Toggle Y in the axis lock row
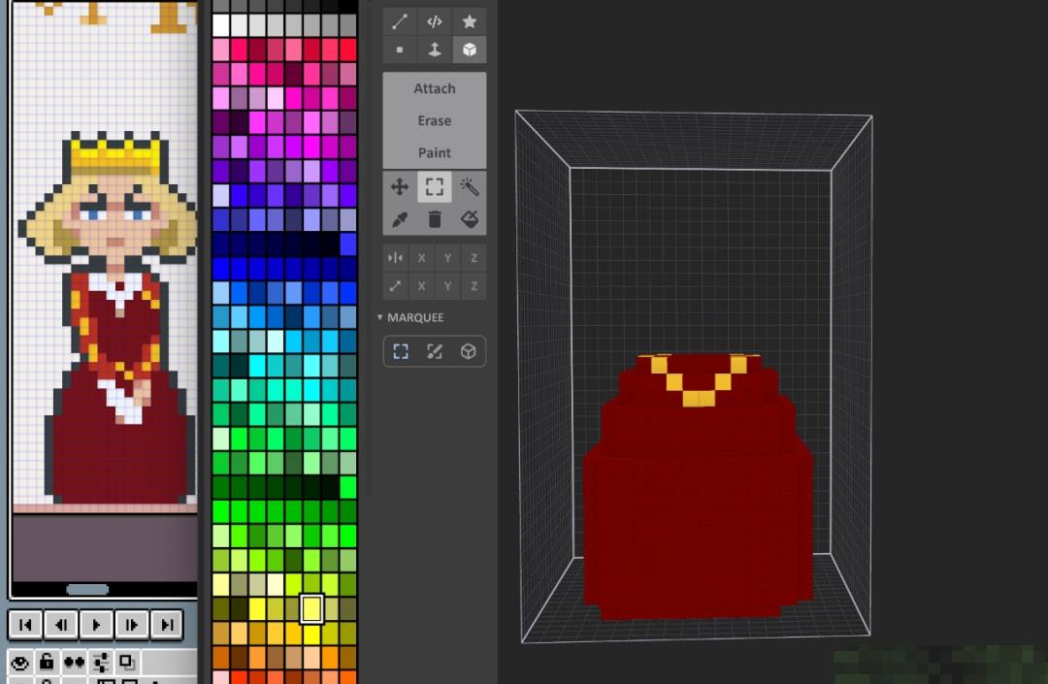 click(x=447, y=286)
